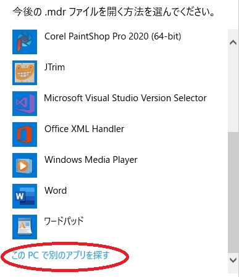Pick Microsoft Visual Studio Version Selector label
239x277 pixels.
[125, 98]
